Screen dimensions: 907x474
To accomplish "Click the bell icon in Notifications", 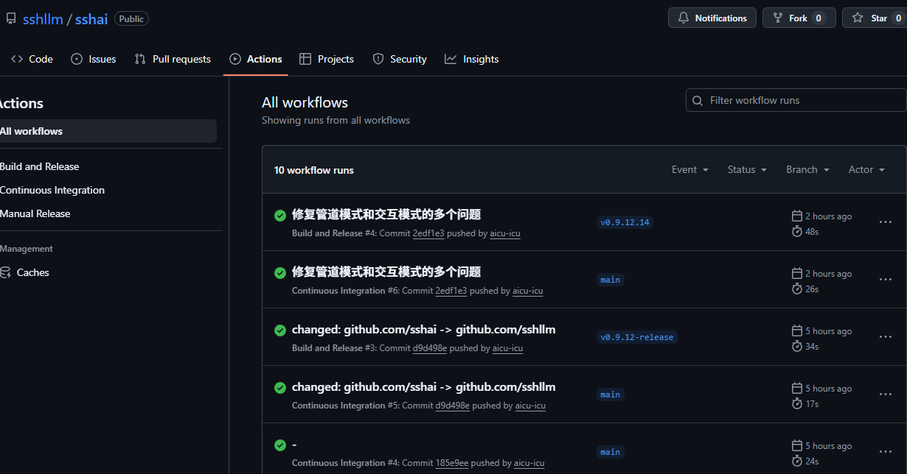I will [x=684, y=18].
